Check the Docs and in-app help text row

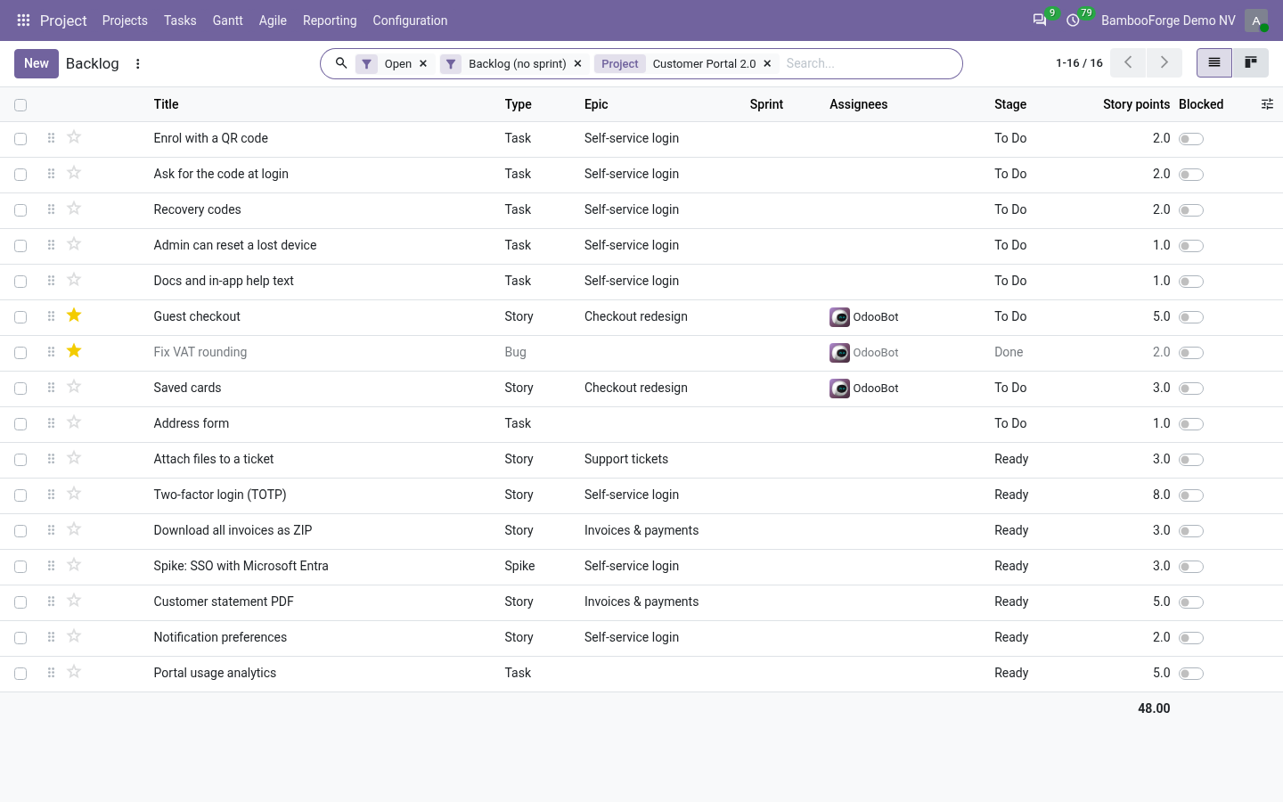[x=20, y=282]
